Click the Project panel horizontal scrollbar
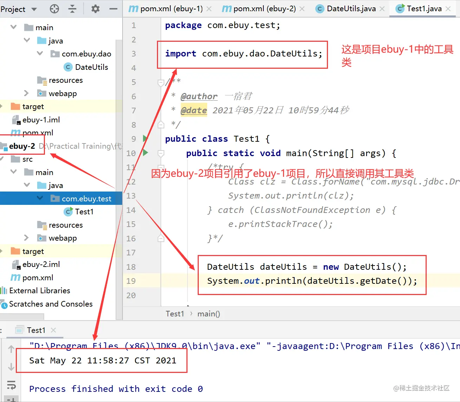The image size is (460, 402). tap(22, 316)
